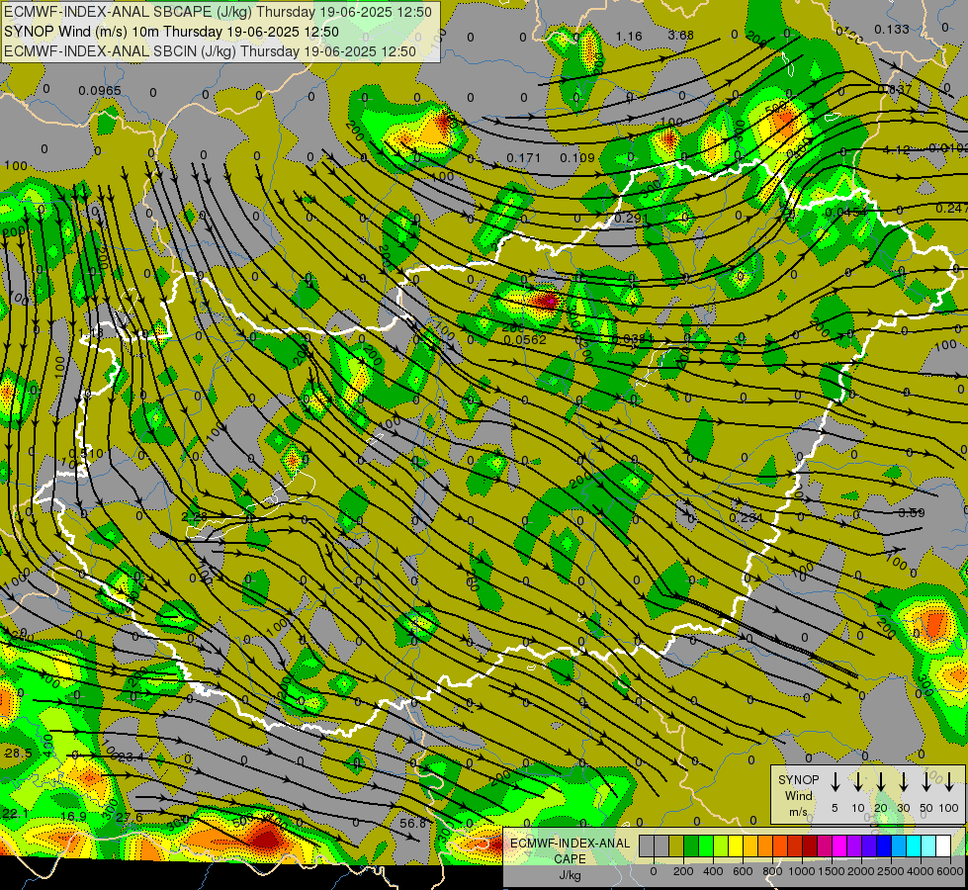This screenshot has height=890, width=968.
Task: Click the 400 tick label on CAPE scale
Action: tap(713, 872)
